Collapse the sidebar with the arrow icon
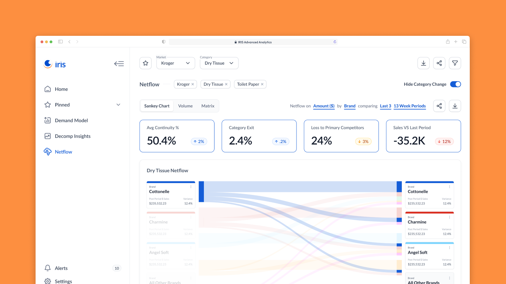Image resolution: width=506 pixels, height=284 pixels. pyautogui.click(x=119, y=64)
